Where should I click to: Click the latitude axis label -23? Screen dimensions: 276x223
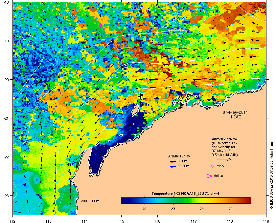6,195
